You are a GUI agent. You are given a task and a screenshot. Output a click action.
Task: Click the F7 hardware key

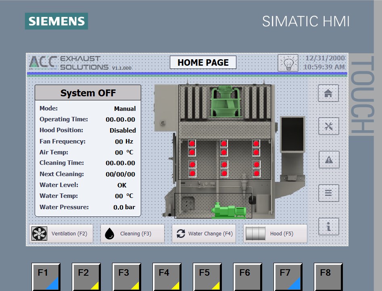[288, 277]
